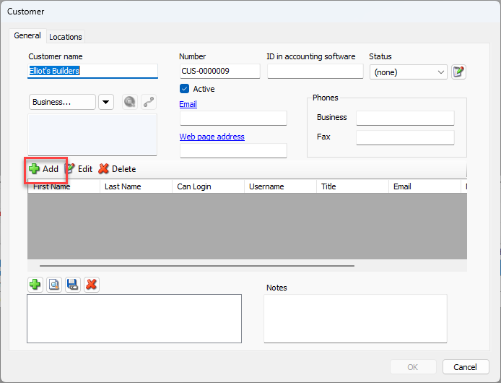Click the Email input field
Image resolution: width=501 pixels, height=383 pixels.
tap(233, 118)
